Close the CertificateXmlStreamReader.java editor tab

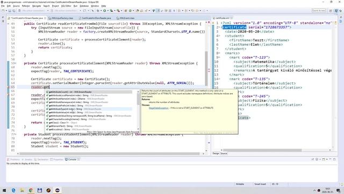(x=45, y=18)
